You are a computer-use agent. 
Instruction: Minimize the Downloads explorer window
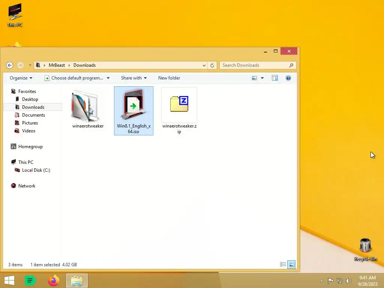click(x=265, y=51)
